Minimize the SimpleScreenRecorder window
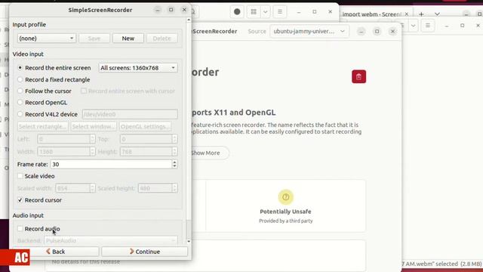The image size is (483, 272). point(158,10)
